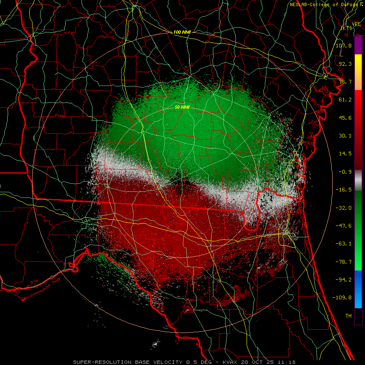Click the 92.3 legend value
The width and height of the screenshot is (365, 365).
coord(345,64)
